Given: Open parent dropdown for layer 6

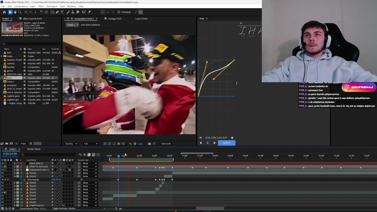Looking at the screenshot, I should pyautogui.click(x=90, y=183).
